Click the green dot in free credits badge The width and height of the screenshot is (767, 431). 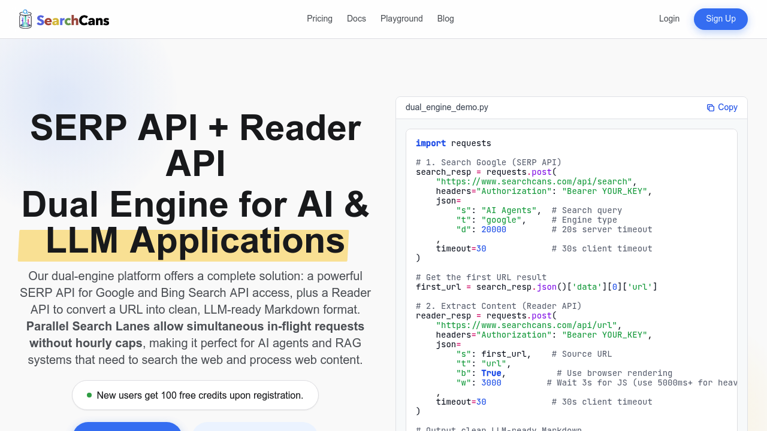click(89, 395)
